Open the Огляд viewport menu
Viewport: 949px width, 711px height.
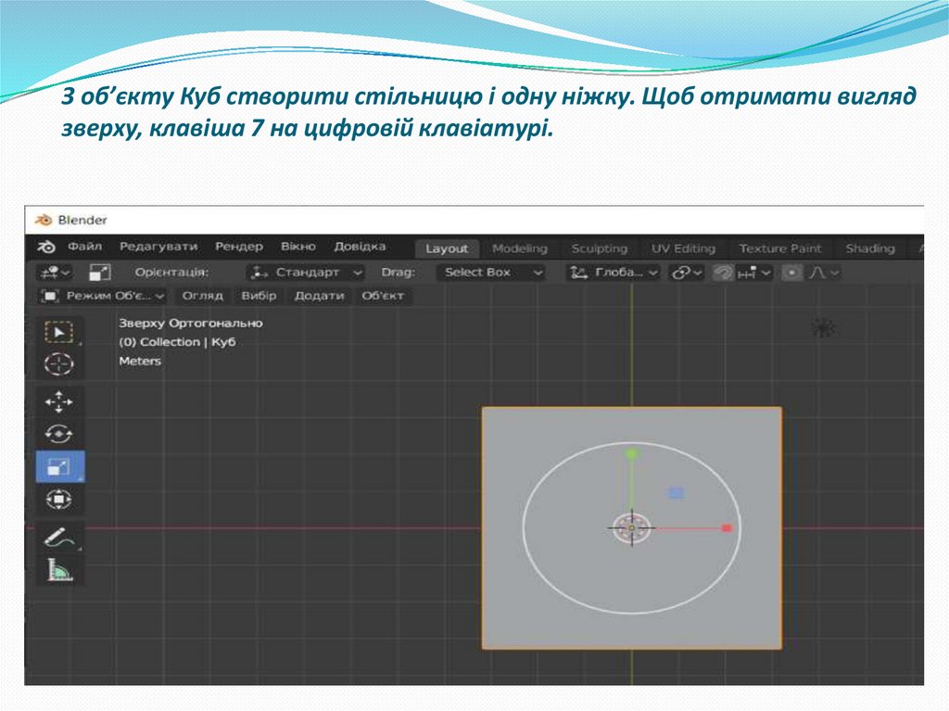[x=202, y=296]
